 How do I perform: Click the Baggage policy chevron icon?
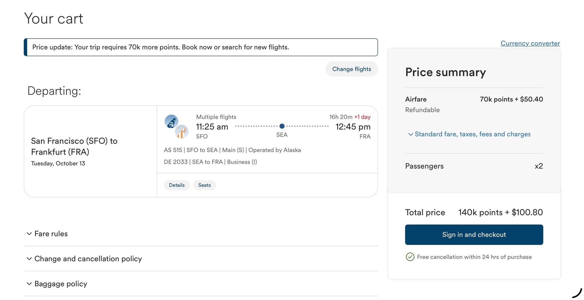(x=29, y=284)
